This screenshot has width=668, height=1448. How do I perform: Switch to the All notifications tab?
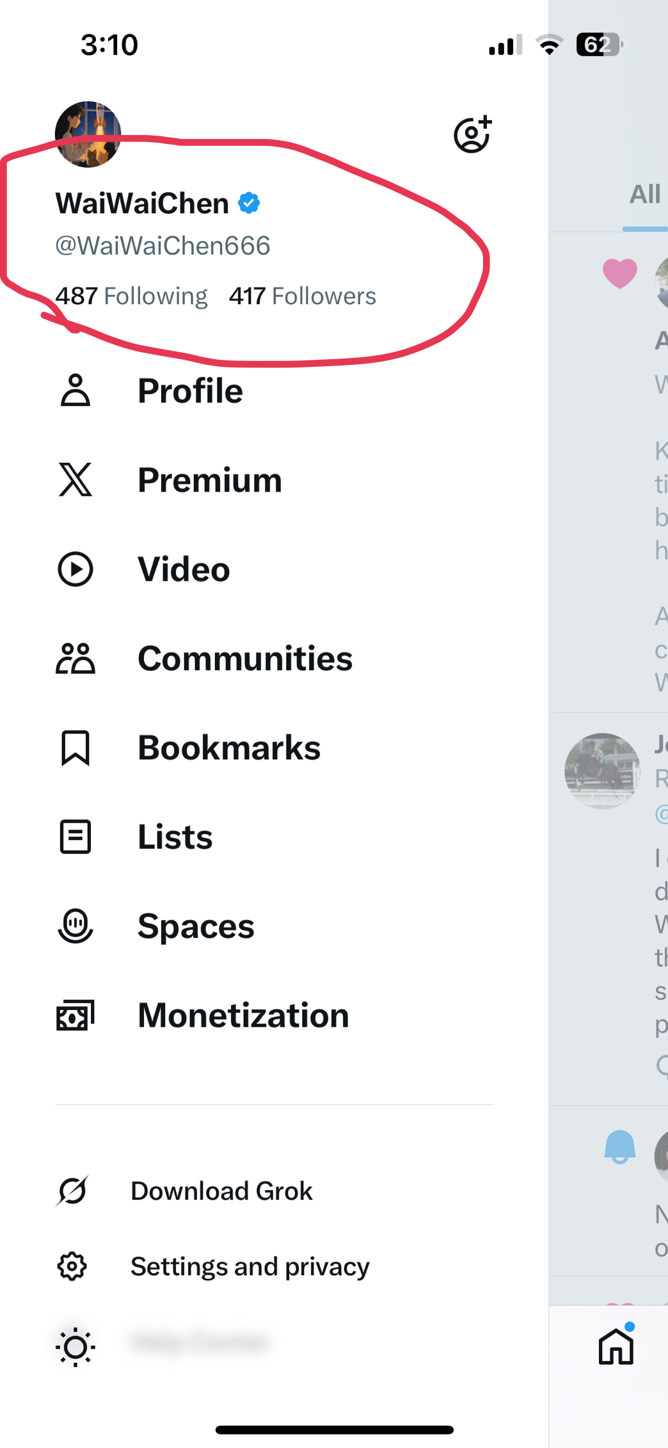click(x=645, y=195)
